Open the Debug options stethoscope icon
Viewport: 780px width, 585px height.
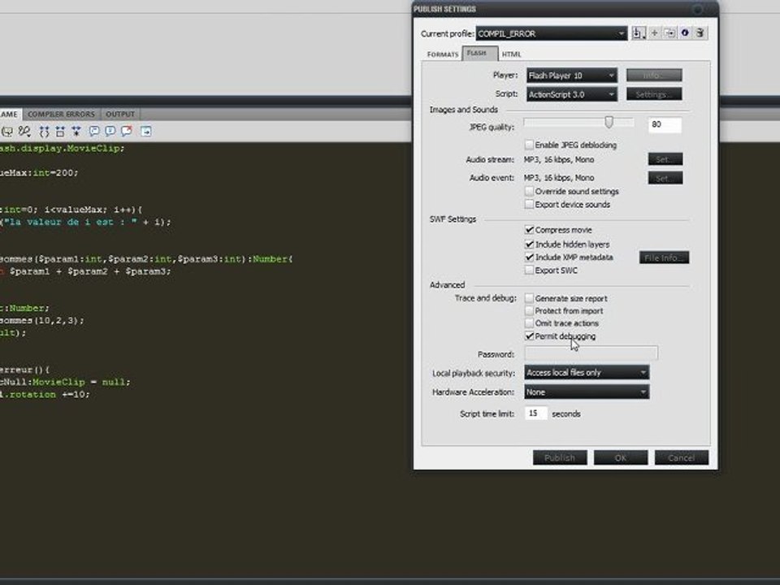[x=24, y=132]
